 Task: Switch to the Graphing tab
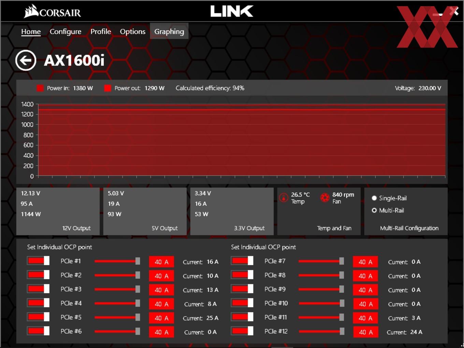point(169,31)
